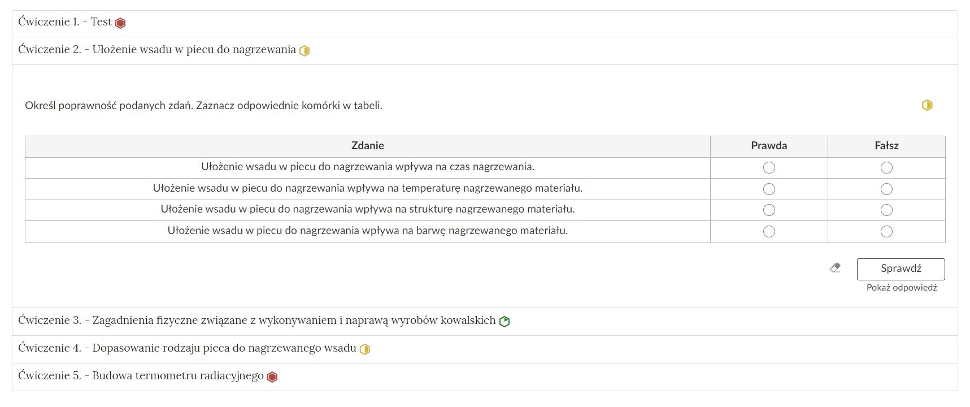Screen dimensions: 970x407
Task: Select Prawda for the barwę sentence
Action: [769, 231]
